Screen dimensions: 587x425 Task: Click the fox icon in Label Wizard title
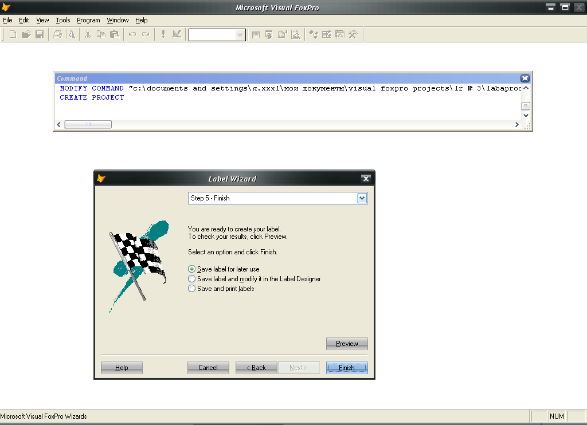pyautogui.click(x=101, y=179)
